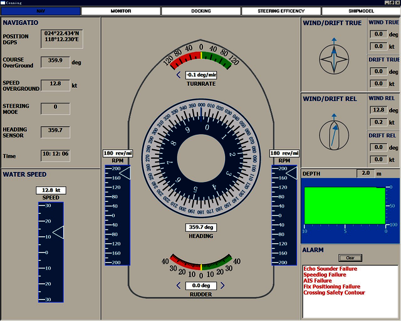This screenshot has width=401, height=321.
Task: Click the water speed gauge pointer
Action: 58,233
